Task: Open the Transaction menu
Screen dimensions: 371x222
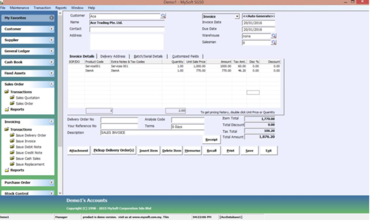Action: (42, 8)
